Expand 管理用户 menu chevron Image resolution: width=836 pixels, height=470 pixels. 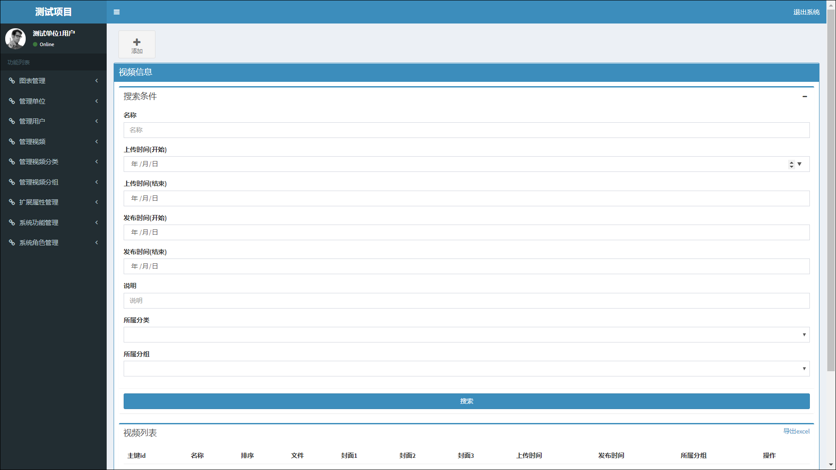click(97, 121)
